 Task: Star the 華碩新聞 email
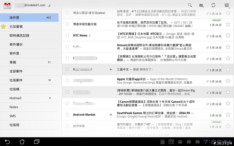tap(228, 92)
